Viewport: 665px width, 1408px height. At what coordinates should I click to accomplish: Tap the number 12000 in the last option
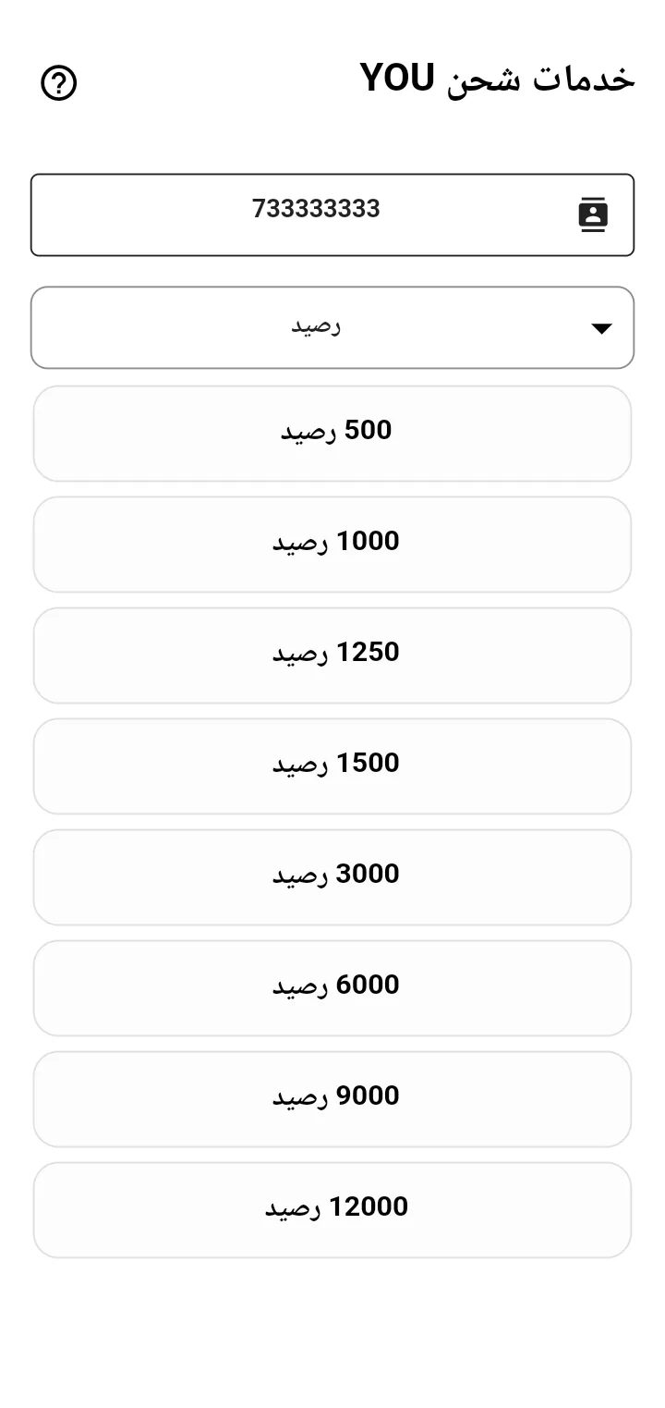(x=369, y=1206)
